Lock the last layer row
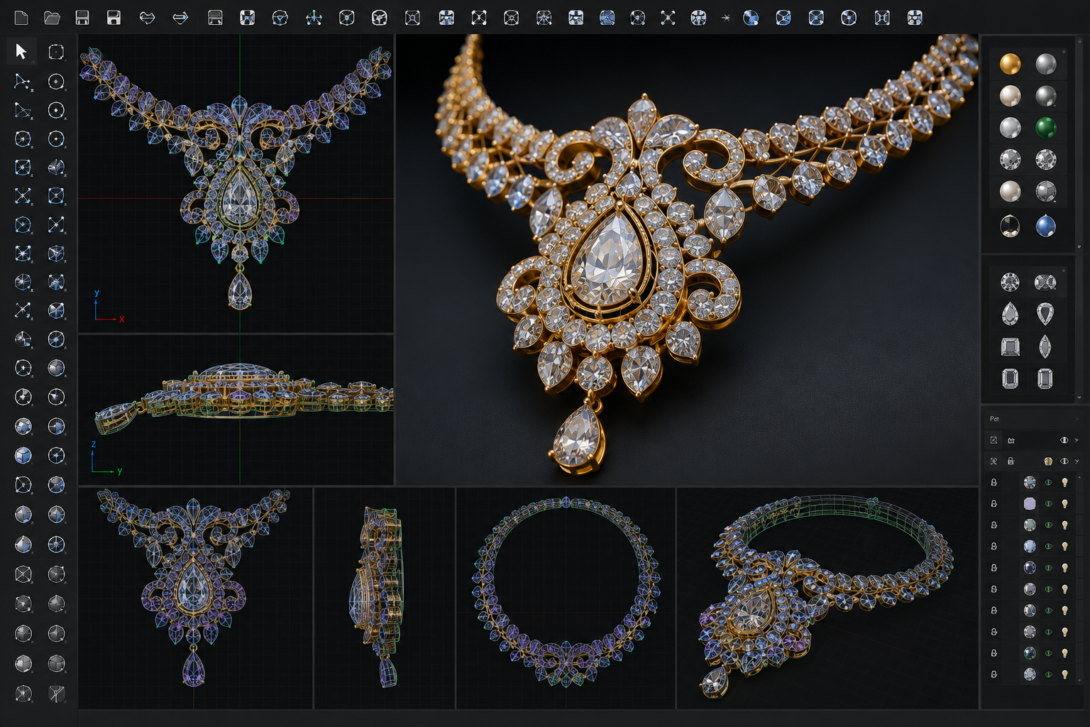Image resolution: width=1090 pixels, height=727 pixels. click(993, 674)
